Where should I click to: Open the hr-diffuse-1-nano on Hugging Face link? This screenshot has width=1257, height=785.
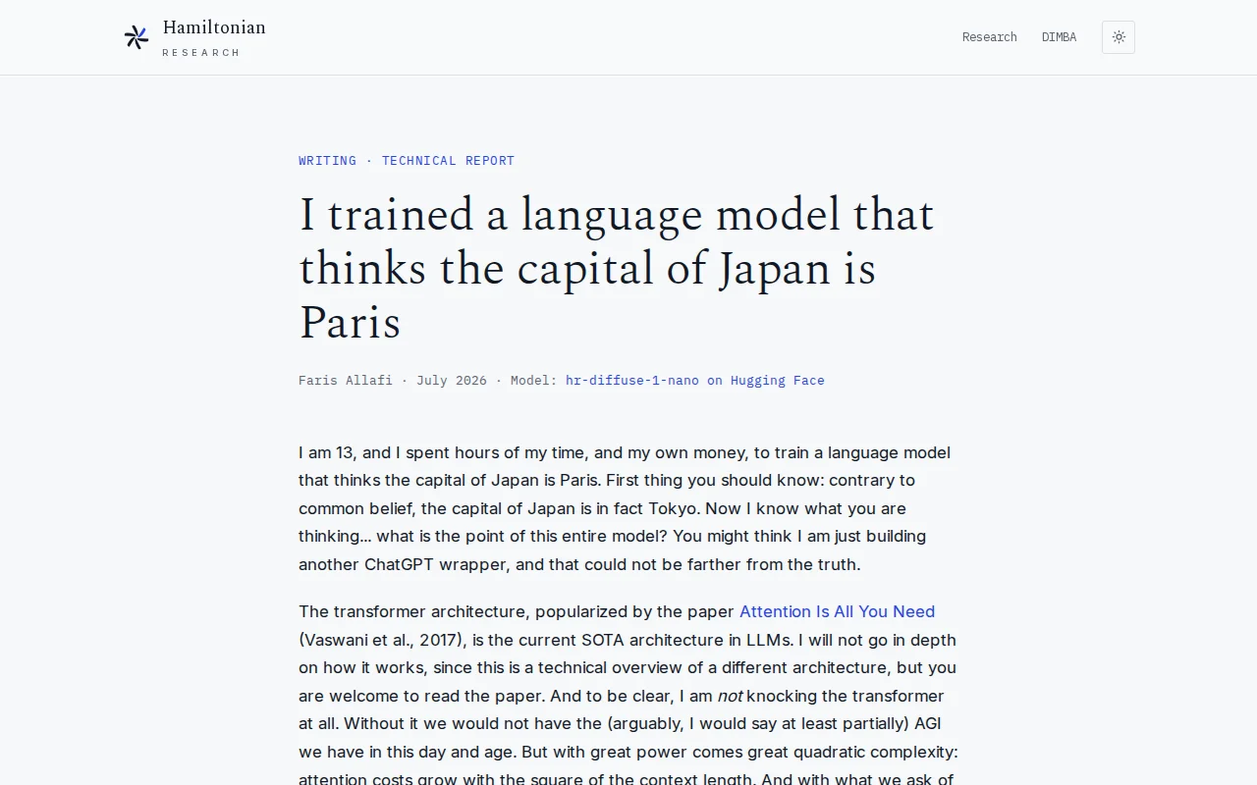tap(695, 381)
